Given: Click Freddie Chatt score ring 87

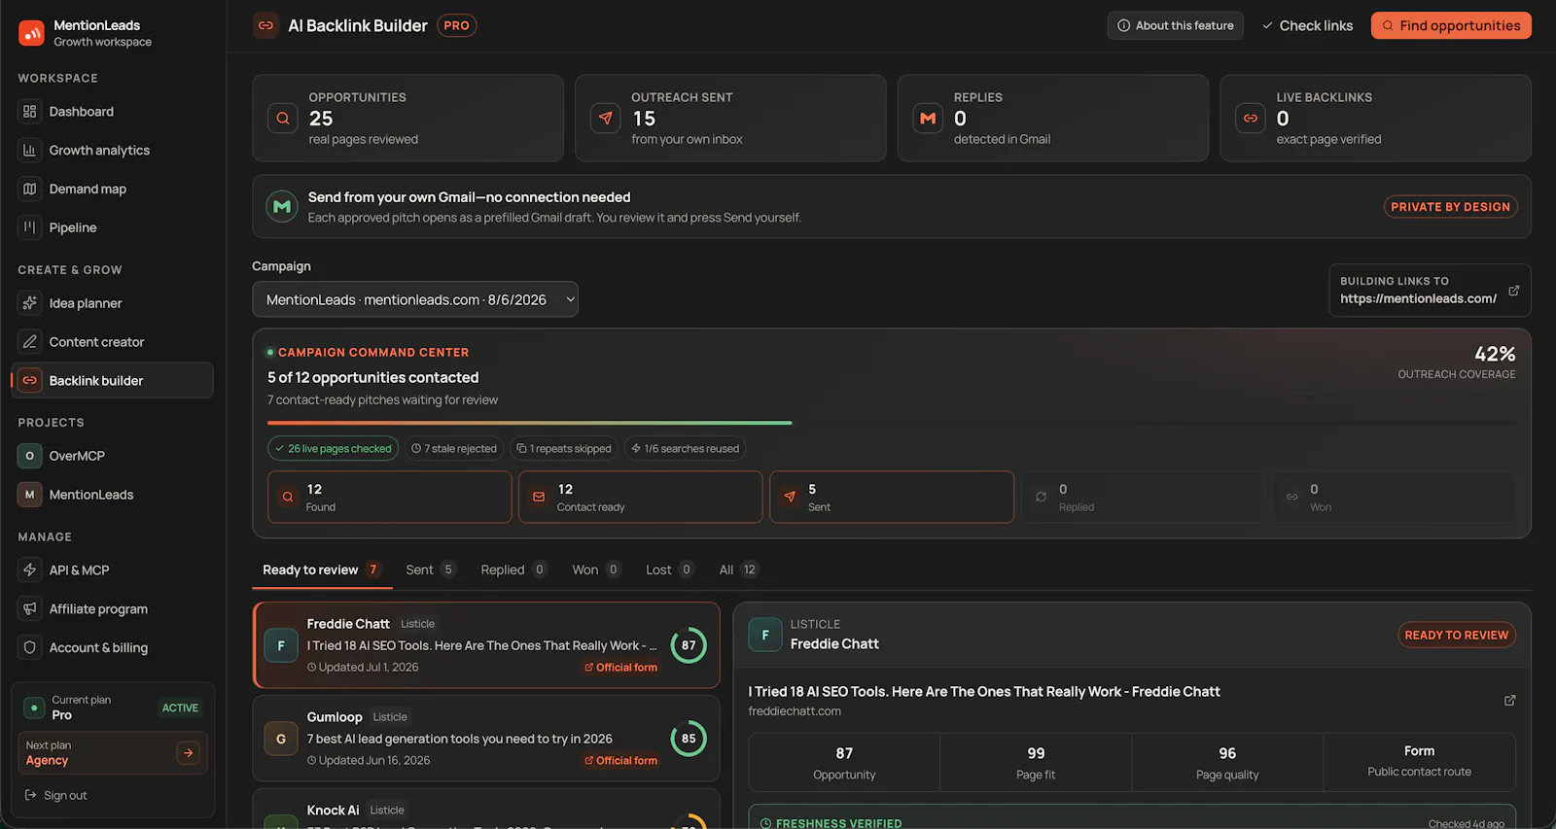Looking at the screenshot, I should (689, 645).
